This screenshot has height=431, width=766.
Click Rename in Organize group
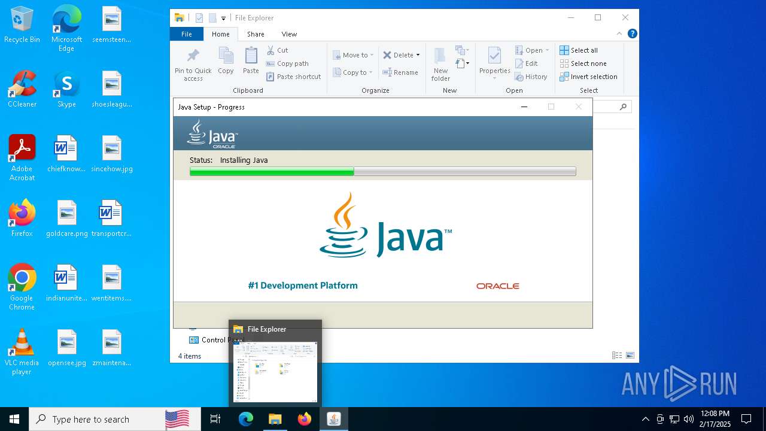(x=400, y=72)
